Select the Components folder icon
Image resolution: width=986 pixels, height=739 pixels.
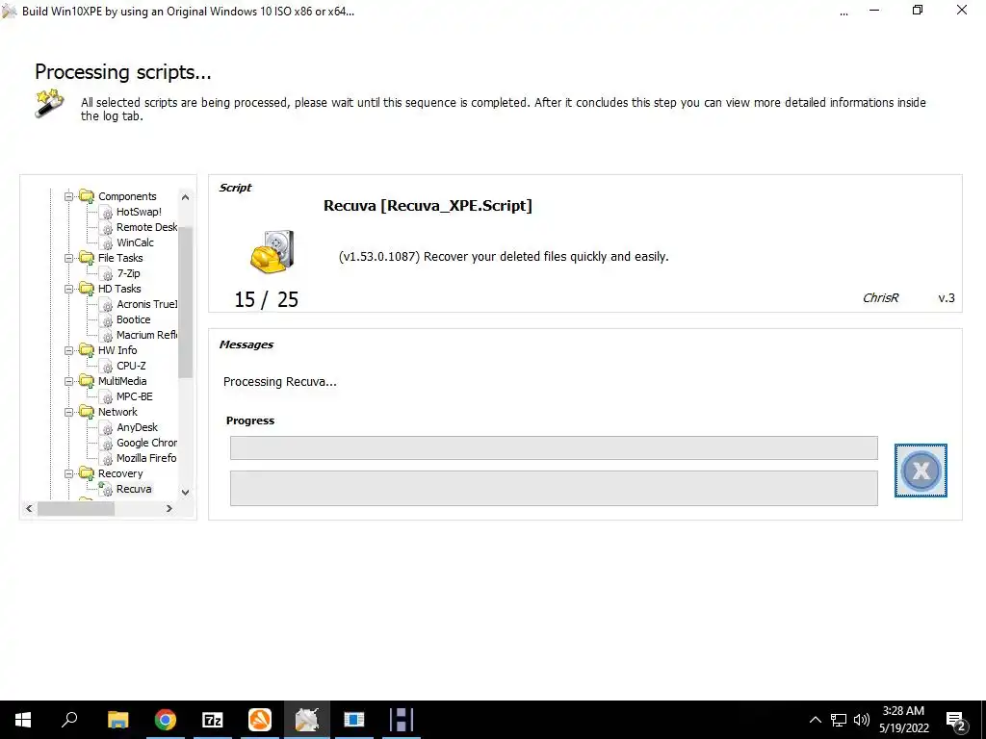pyautogui.click(x=87, y=196)
